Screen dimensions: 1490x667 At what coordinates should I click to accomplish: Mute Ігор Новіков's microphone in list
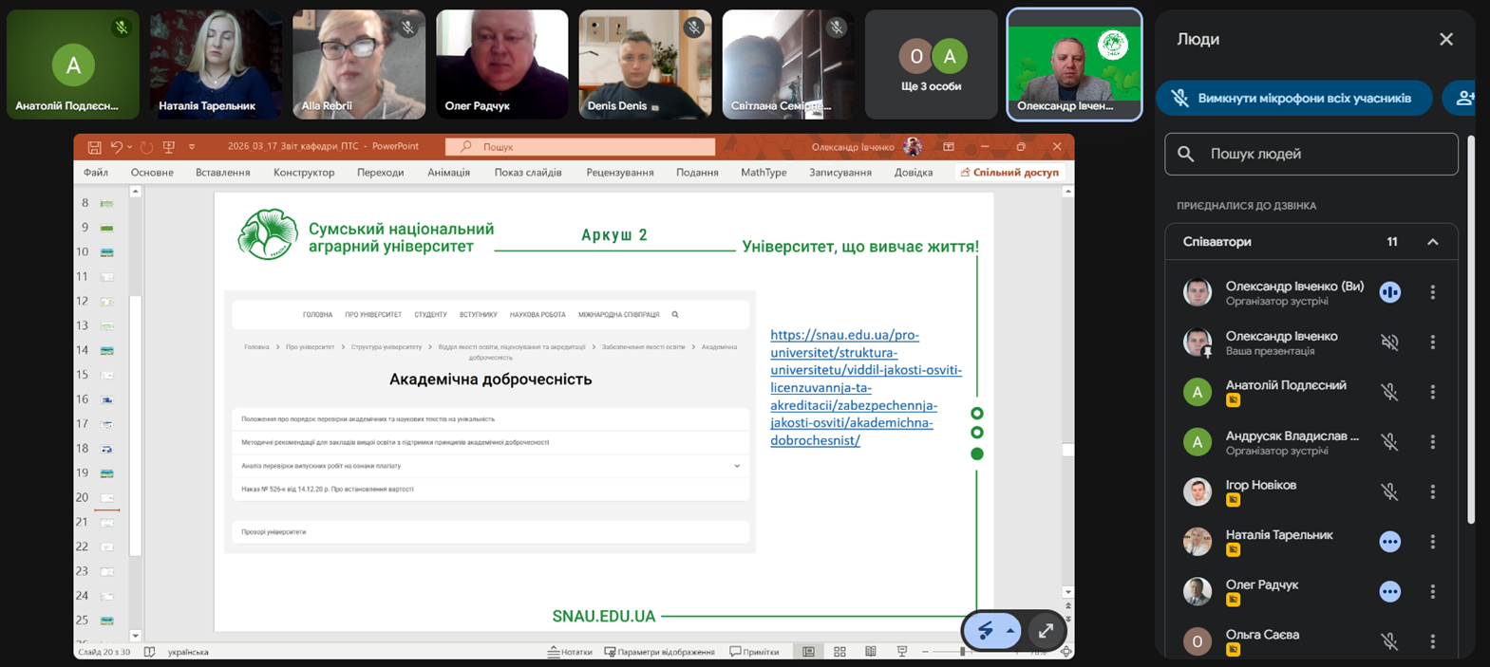tap(1389, 491)
